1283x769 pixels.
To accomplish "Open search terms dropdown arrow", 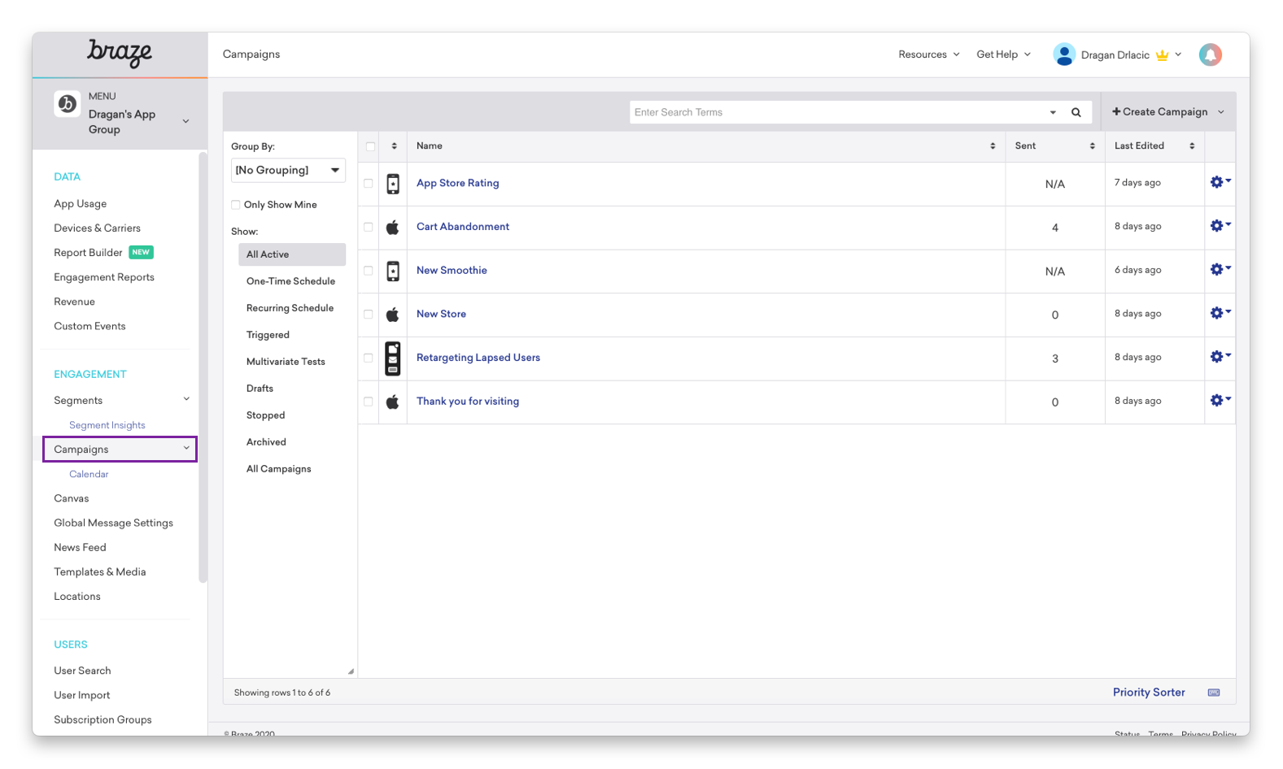I will click(1053, 112).
